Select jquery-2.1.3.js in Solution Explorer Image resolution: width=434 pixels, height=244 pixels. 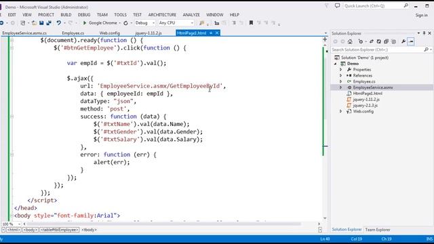365,106
